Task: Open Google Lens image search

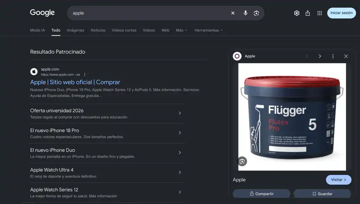Action: click(257, 13)
